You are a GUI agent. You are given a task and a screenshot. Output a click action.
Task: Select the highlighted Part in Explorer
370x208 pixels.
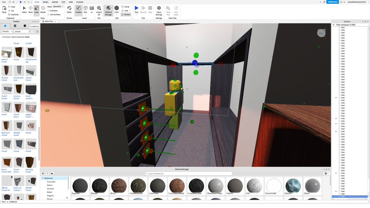(350, 197)
